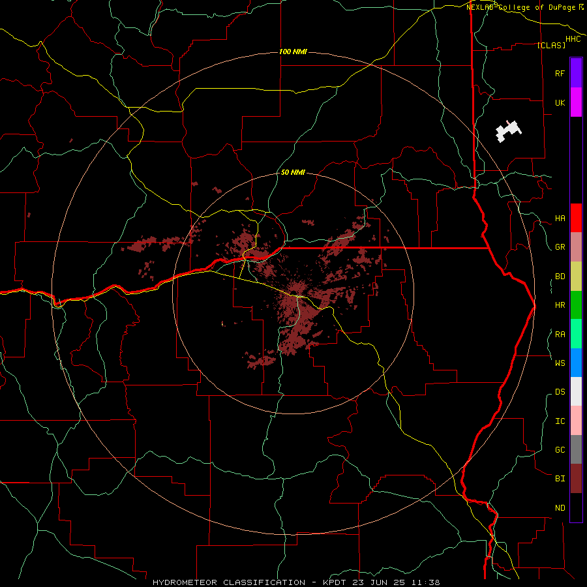
Task: Click the GC gray legend color swatch
Action: [x=576, y=449]
